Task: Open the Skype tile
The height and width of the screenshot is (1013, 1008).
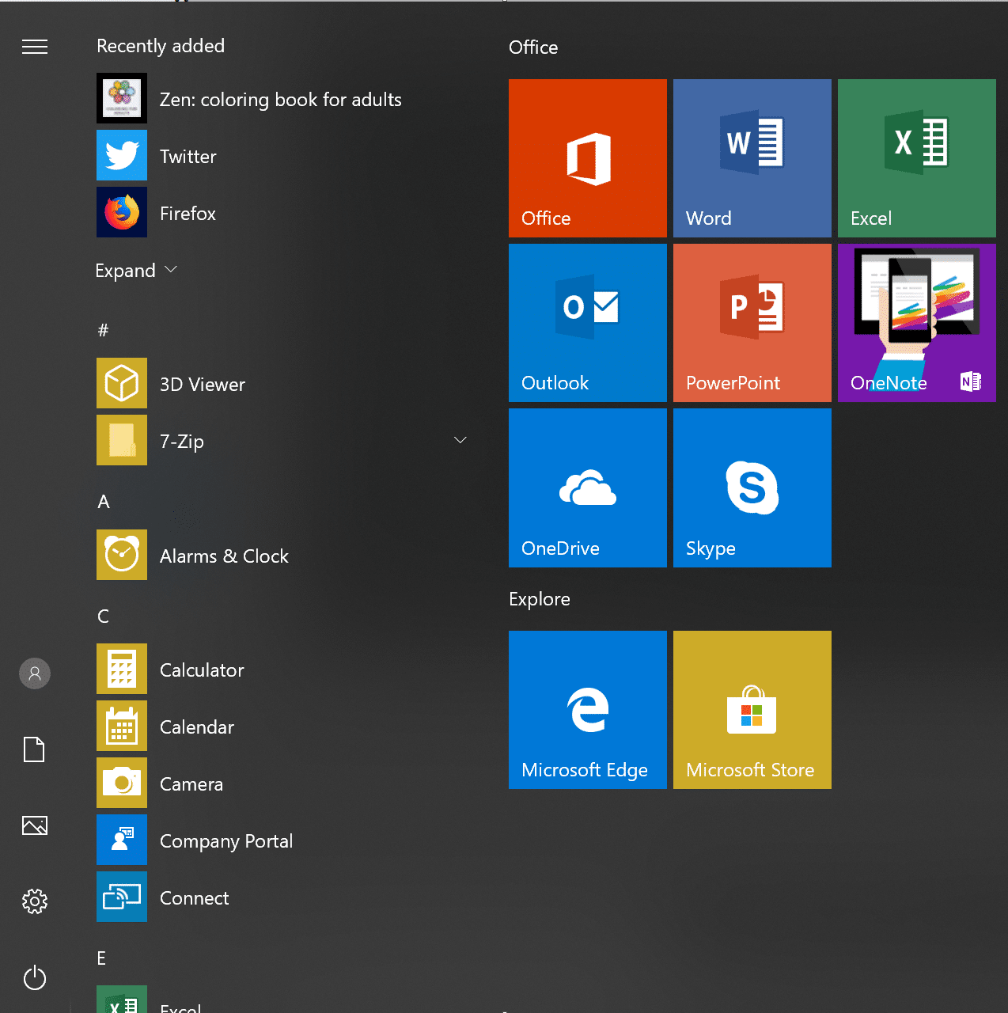Action: (x=752, y=488)
